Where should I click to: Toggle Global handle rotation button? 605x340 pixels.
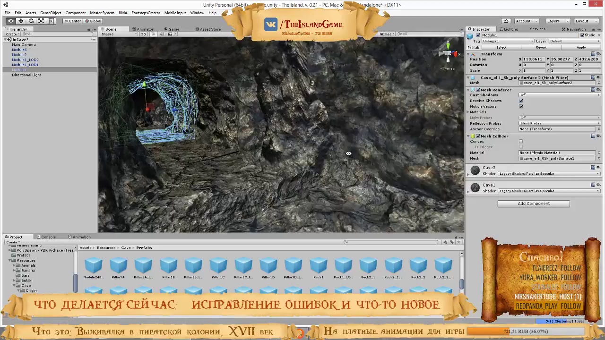[93, 21]
